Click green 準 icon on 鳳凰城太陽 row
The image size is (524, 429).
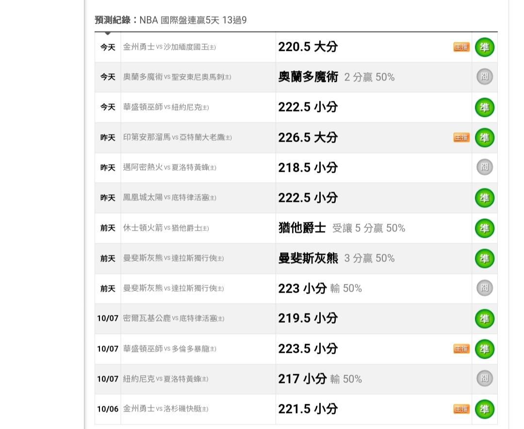[x=484, y=198]
